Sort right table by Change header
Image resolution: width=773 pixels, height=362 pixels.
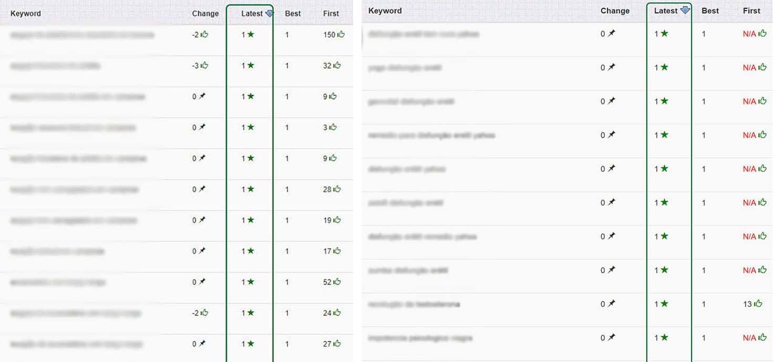point(615,11)
